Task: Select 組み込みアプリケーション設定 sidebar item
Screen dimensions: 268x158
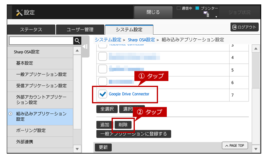Action: [40, 117]
